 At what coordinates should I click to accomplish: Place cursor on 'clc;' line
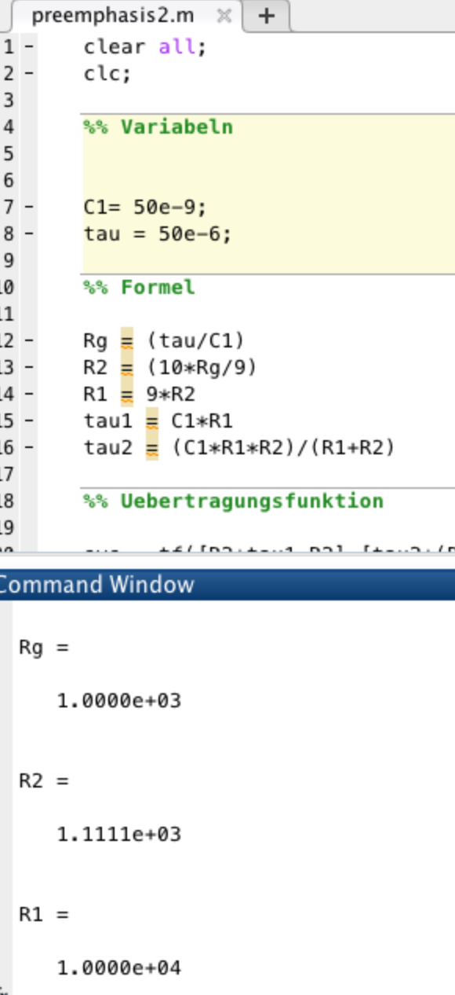[x=108, y=74]
